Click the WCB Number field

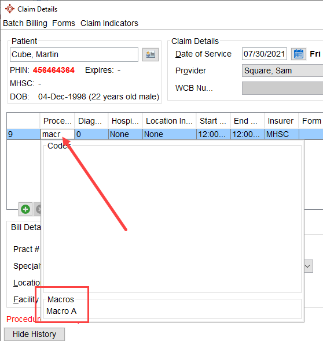282,88
